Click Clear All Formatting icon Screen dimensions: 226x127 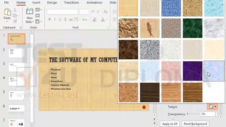[106, 12]
